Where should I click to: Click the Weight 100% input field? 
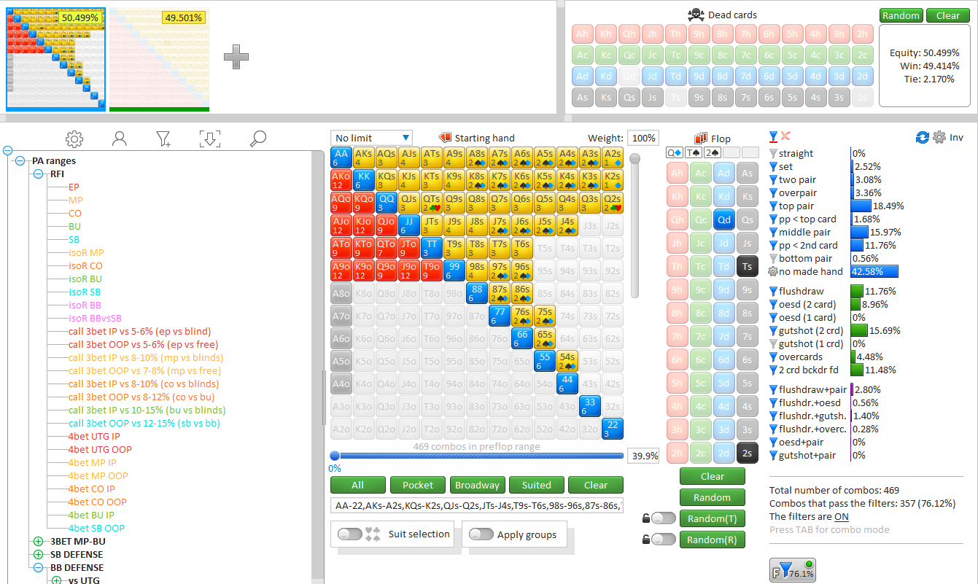[642, 138]
